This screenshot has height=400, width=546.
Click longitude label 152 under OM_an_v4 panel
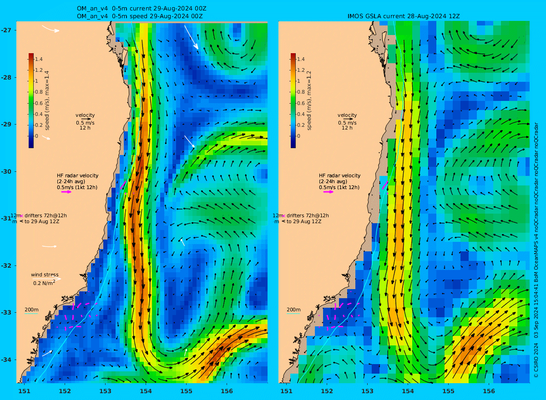pos(65,391)
